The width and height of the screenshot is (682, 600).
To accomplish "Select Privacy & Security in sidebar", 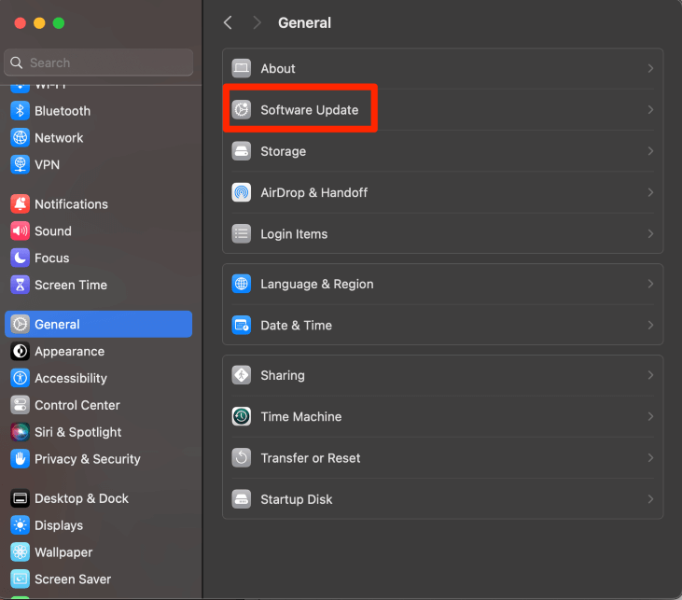I will coord(87,459).
